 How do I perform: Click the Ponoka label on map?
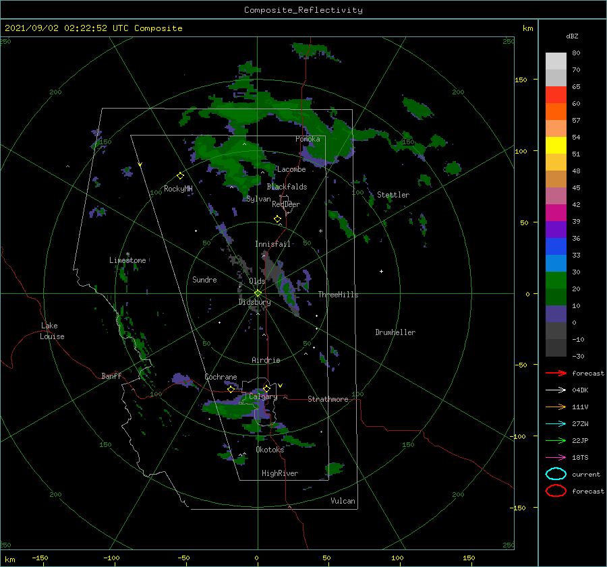(x=308, y=139)
